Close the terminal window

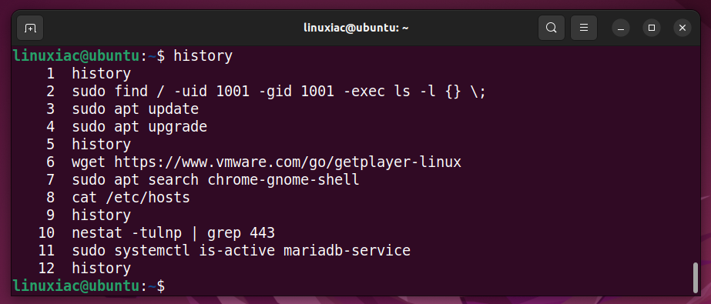tap(682, 28)
